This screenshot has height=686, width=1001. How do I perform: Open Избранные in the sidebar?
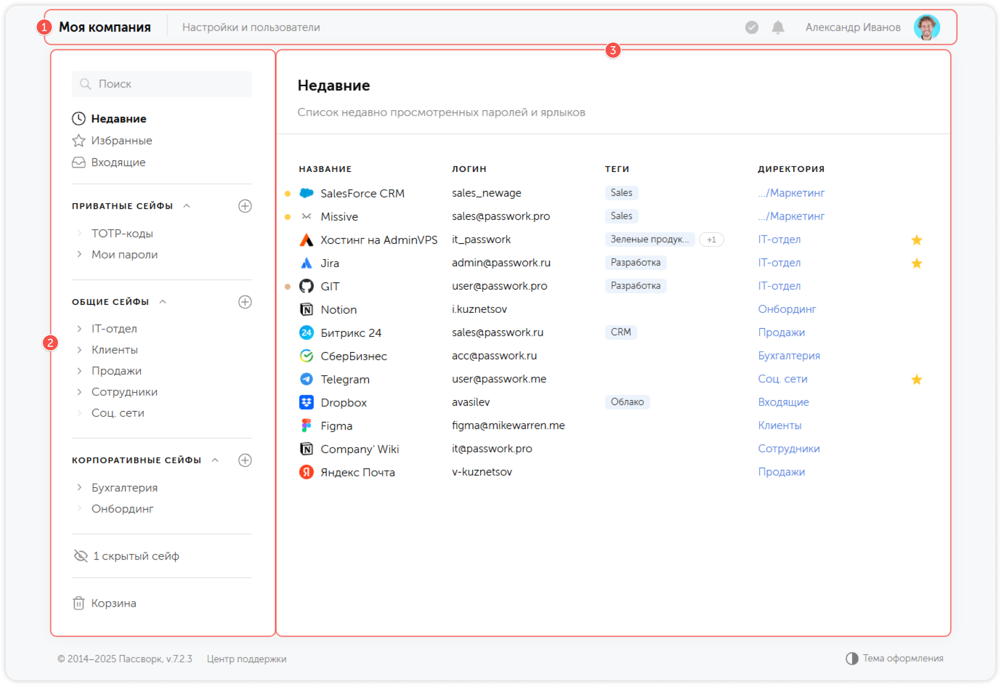122,140
